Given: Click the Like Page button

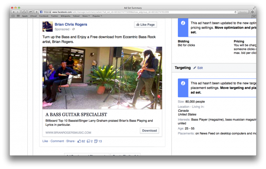Looking at the screenshot, I should (146, 25).
